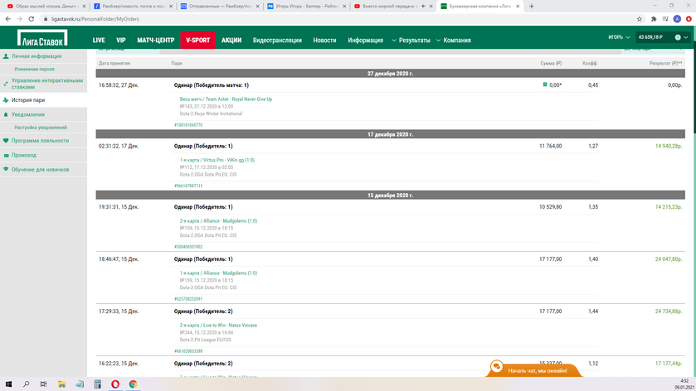The width and height of the screenshot is (696, 391).
Task: Reload the page with refresh icon
Action: 31,19
